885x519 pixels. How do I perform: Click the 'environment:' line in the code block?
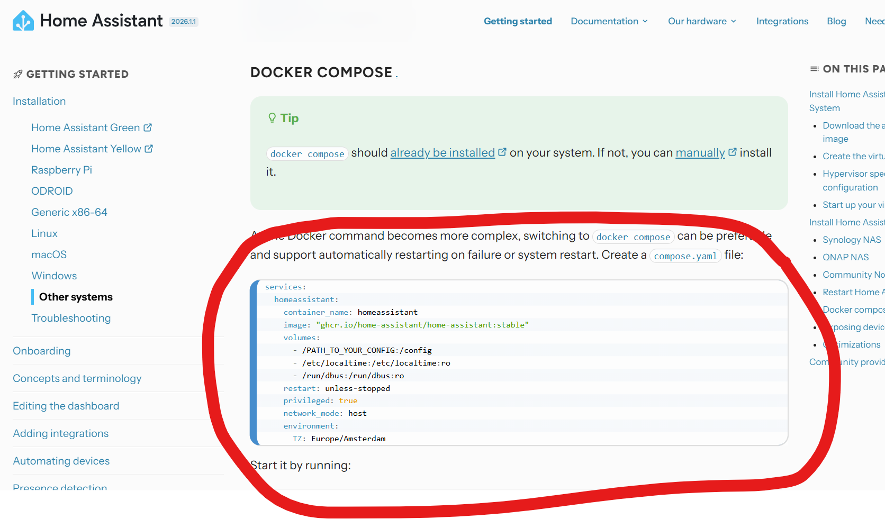click(x=311, y=426)
